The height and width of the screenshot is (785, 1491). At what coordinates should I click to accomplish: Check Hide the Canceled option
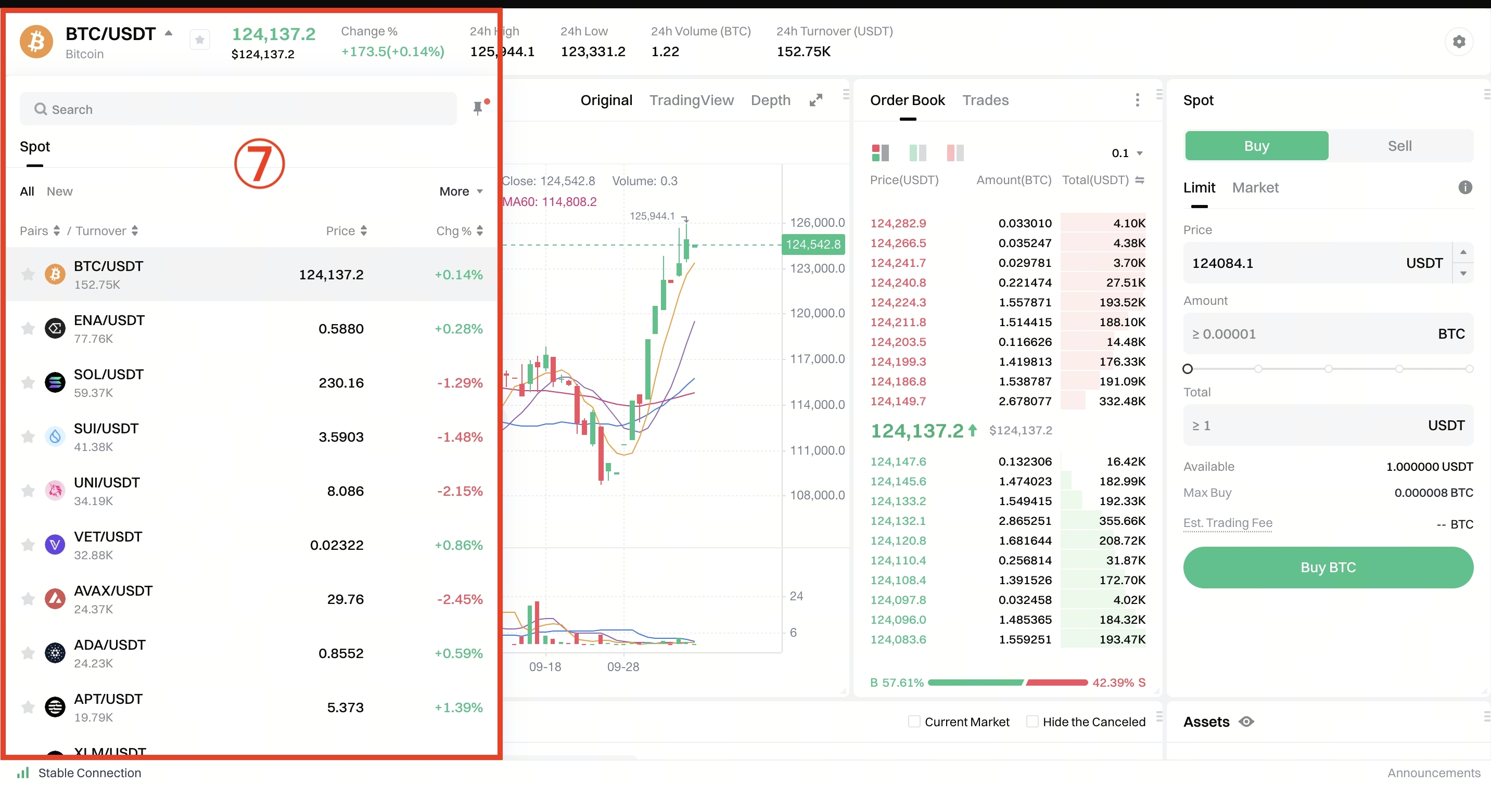1032,722
